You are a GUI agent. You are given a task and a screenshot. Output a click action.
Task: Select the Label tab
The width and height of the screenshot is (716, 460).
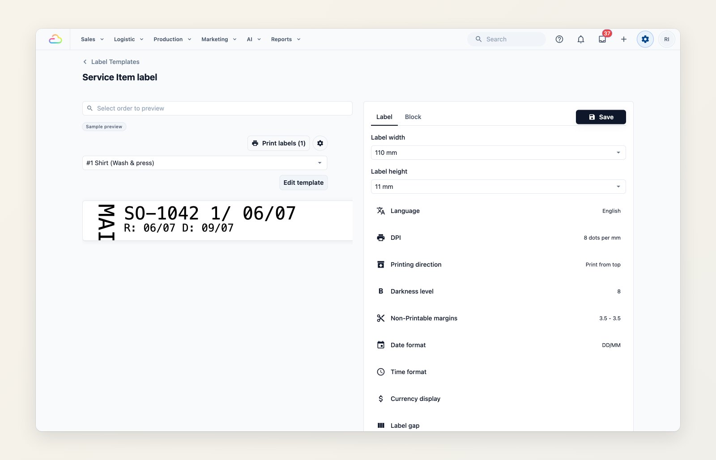pyautogui.click(x=384, y=117)
